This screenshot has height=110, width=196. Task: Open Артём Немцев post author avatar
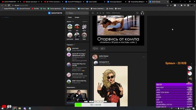tap(95, 57)
